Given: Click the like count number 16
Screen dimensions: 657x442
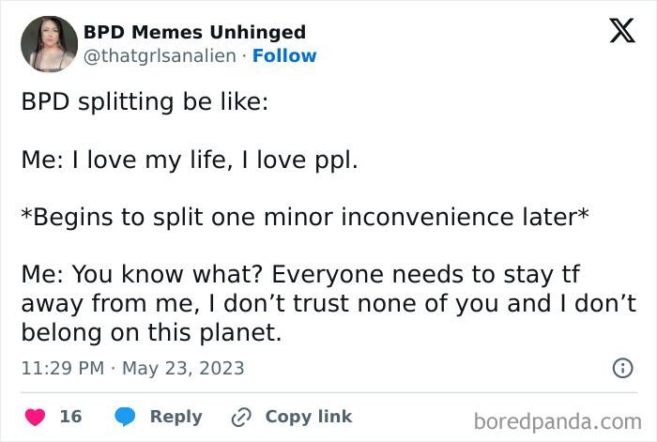Looking at the screenshot, I should 70,417.
